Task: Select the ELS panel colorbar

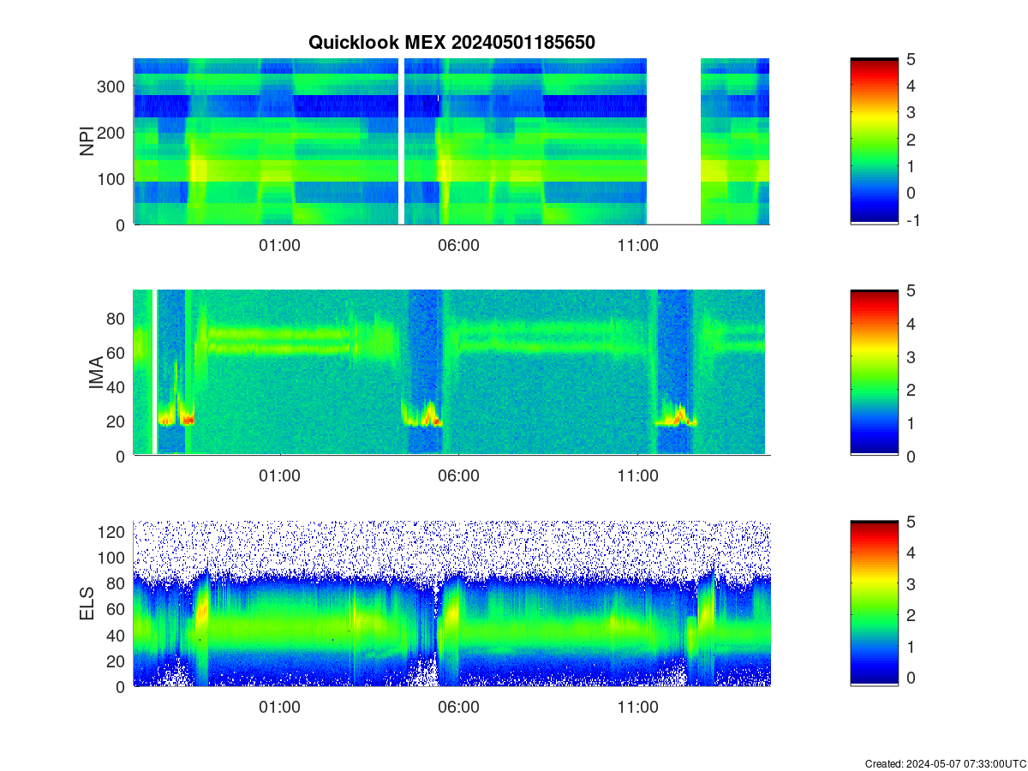Action: (x=874, y=603)
